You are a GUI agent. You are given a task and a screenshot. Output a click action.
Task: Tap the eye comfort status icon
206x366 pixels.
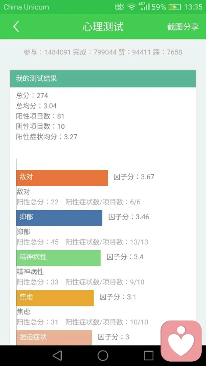(119, 7)
